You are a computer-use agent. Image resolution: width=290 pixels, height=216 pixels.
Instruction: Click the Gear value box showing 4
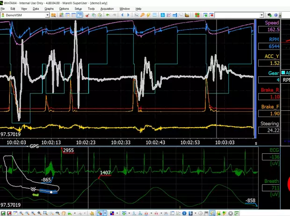tap(269, 80)
